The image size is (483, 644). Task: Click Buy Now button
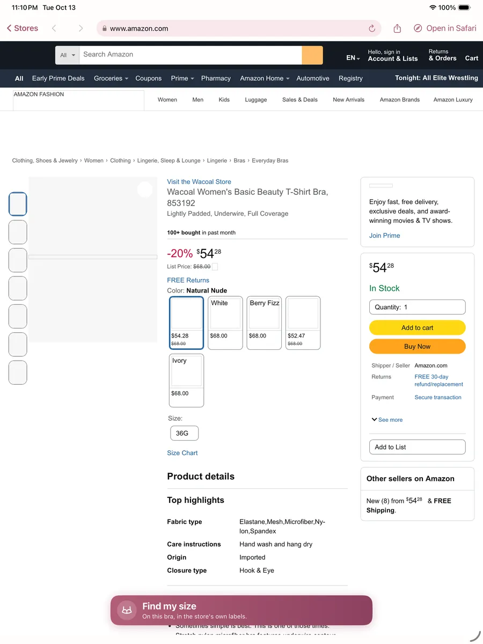(x=418, y=346)
